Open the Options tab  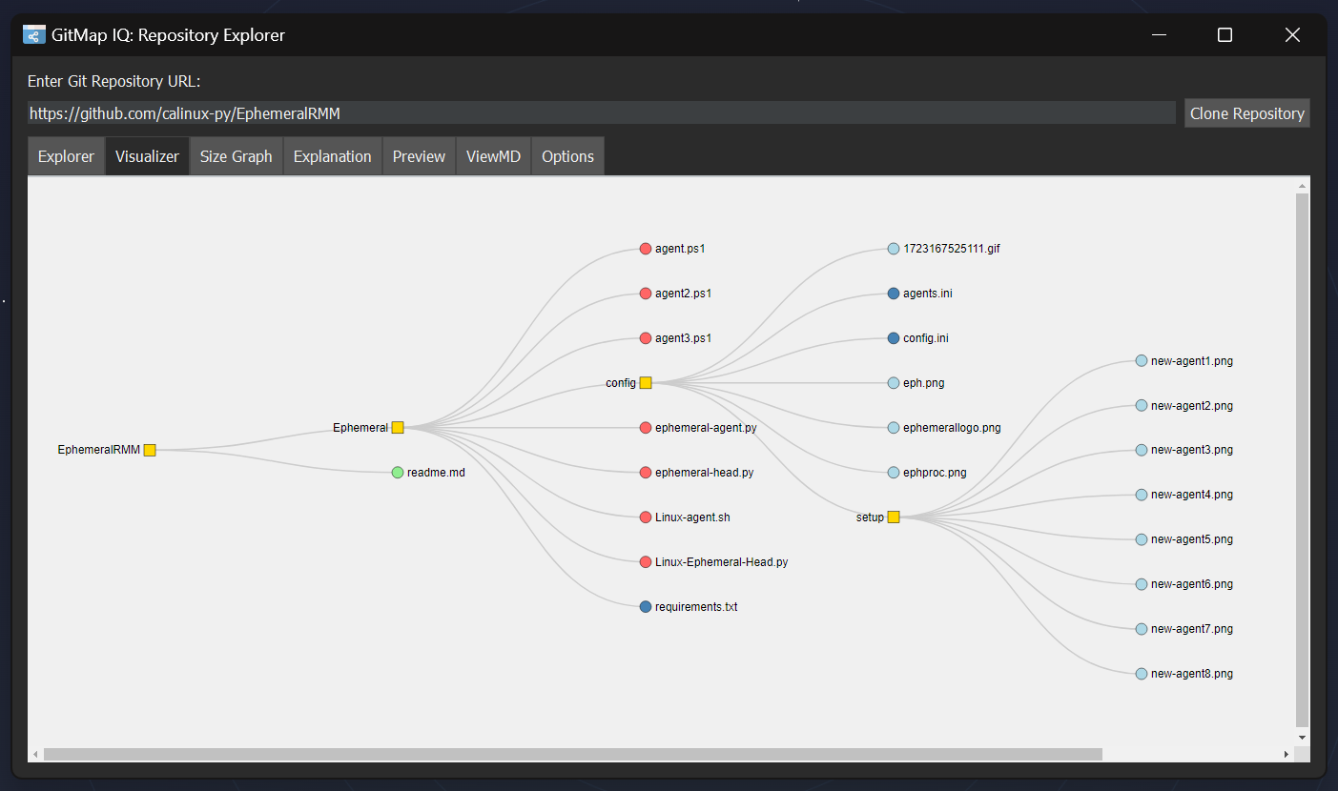click(568, 156)
